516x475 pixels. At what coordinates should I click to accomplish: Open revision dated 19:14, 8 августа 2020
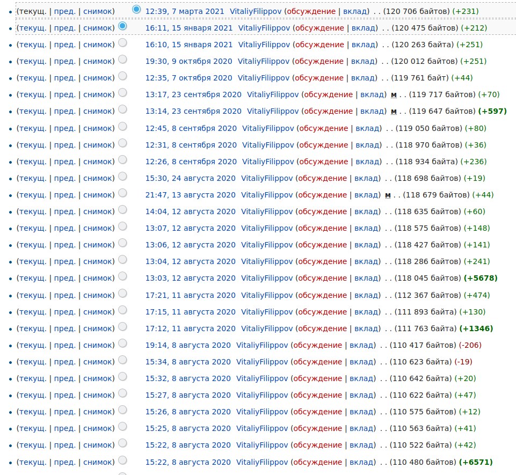[188, 345]
